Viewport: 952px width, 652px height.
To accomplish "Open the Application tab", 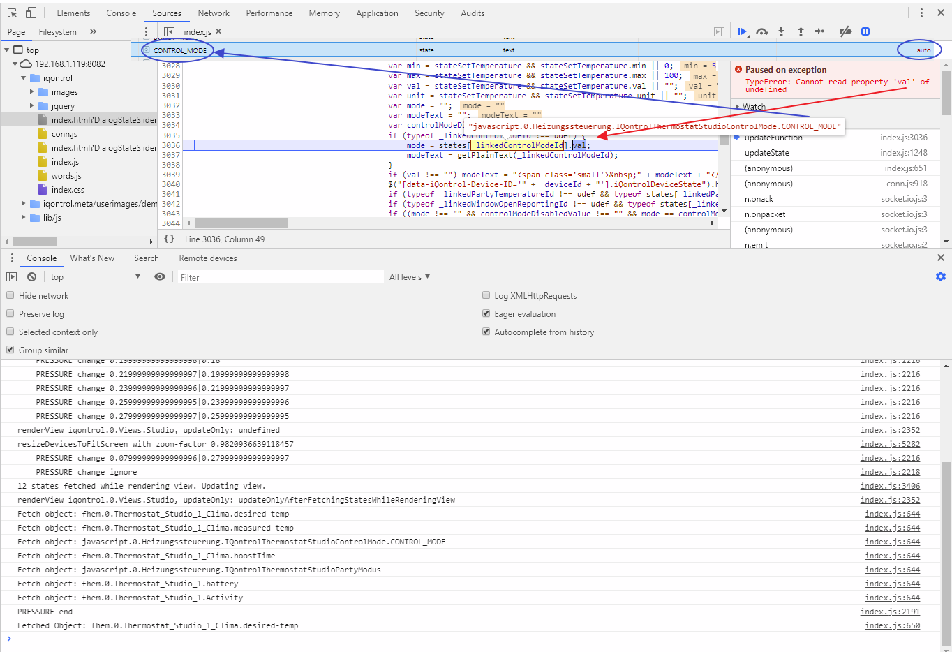I will (377, 13).
